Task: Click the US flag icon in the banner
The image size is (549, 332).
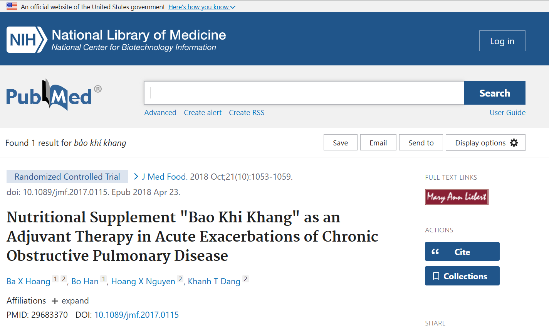Action: coord(11,7)
